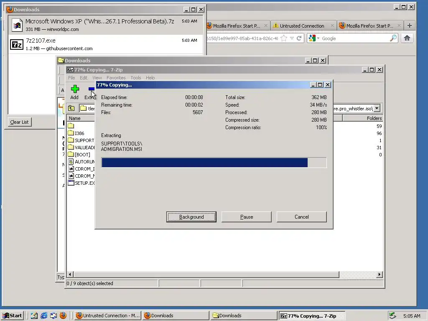Click the Name column header in 7-Zip
The image size is (428, 321).
(x=81, y=118)
